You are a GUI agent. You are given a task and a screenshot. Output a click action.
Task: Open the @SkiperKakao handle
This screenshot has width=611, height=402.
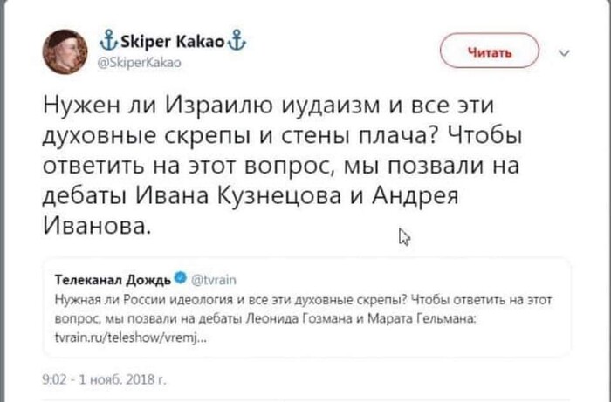coord(141,63)
